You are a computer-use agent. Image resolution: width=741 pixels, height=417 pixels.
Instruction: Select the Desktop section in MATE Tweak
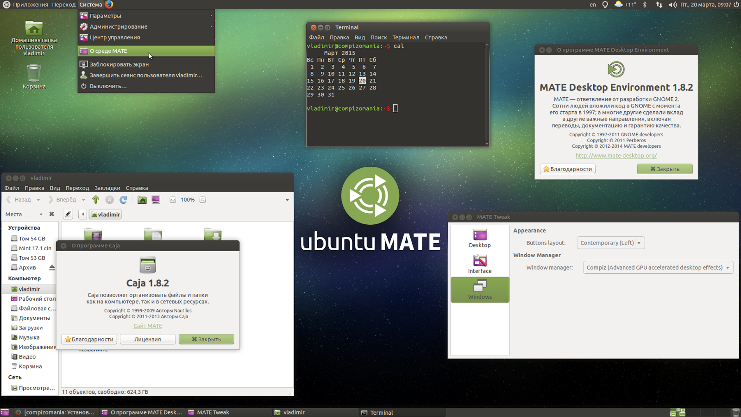point(480,239)
